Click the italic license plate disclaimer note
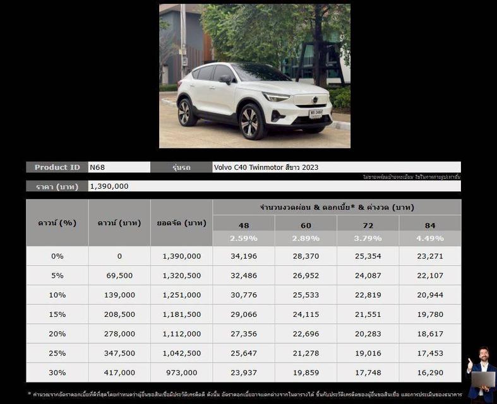Image resolution: width=497 pixels, height=404 pixels. coord(411,177)
